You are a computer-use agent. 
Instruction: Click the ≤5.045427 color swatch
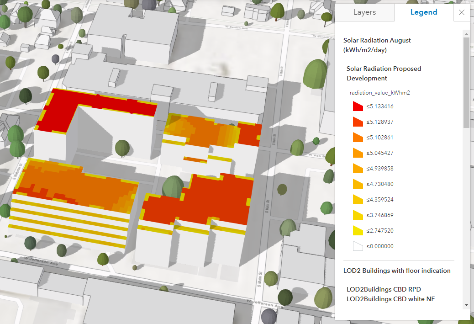click(358, 153)
